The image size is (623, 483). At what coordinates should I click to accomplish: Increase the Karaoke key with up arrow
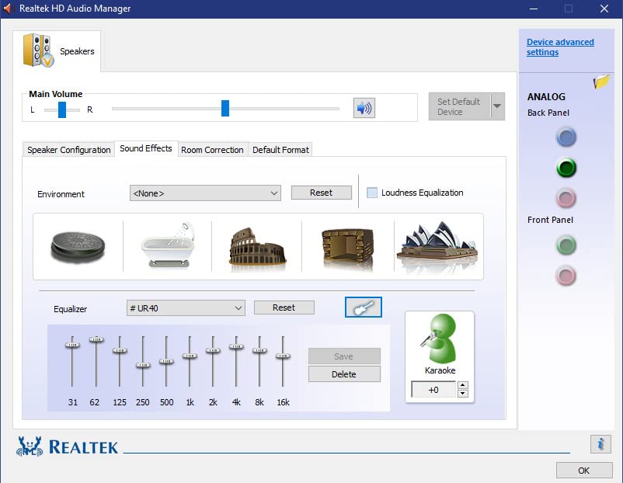[462, 384]
